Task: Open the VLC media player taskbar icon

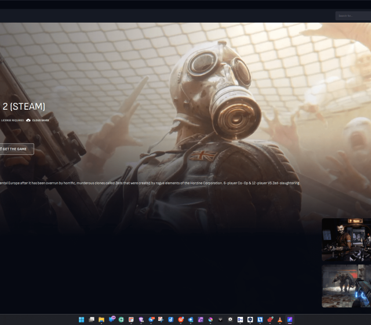Action: click(280, 319)
